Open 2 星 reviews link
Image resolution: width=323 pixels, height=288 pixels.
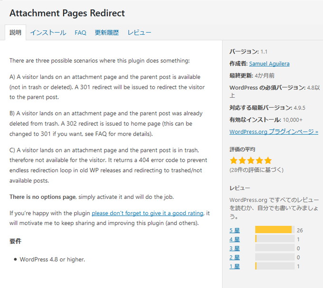235,258
